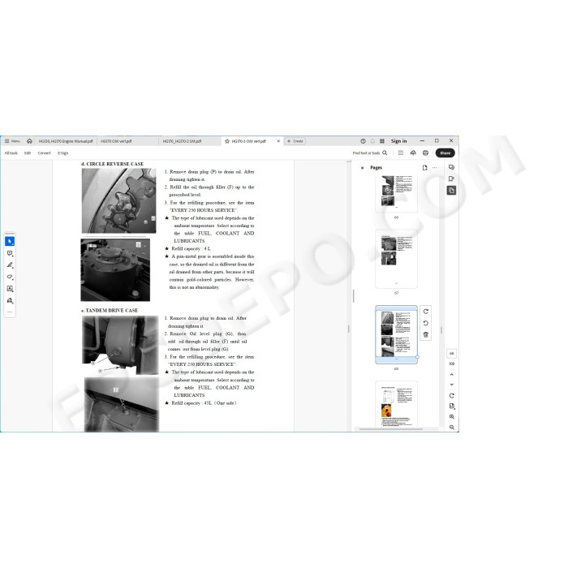This screenshot has height=568, width=568.
Task: Select page 69 thumbnail with orange image
Action: [x=396, y=404]
